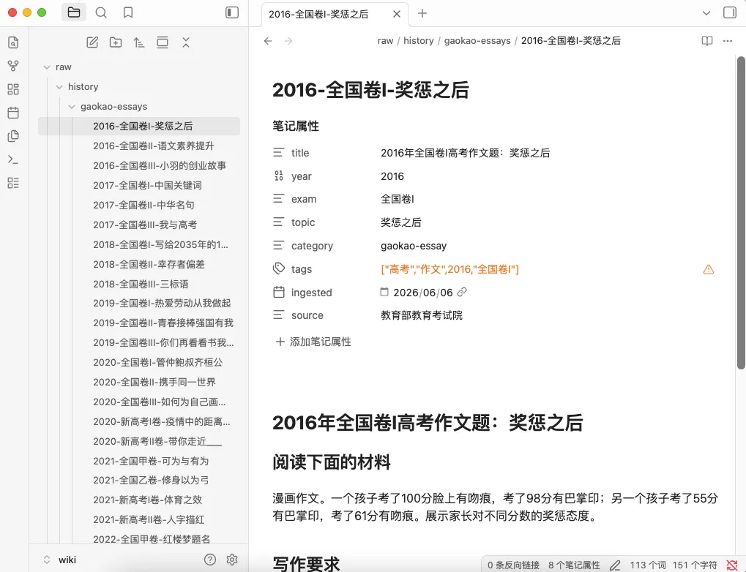Open note 2020-全国卷I-管仲鲍叔齐桓公
Screen dimensions: 746x572
[158, 362]
